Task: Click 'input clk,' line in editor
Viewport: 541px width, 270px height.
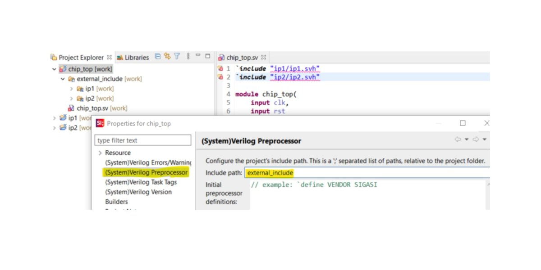Action: click(x=270, y=103)
